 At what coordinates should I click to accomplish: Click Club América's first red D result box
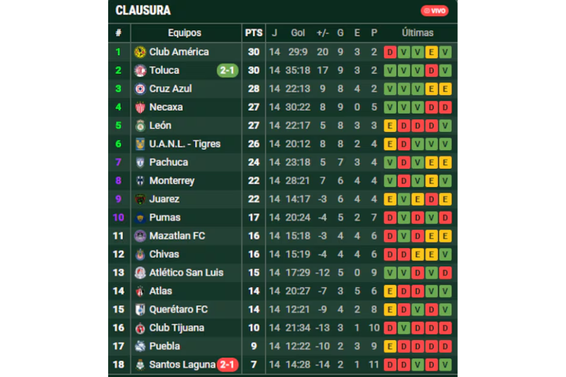coord(390,52)
